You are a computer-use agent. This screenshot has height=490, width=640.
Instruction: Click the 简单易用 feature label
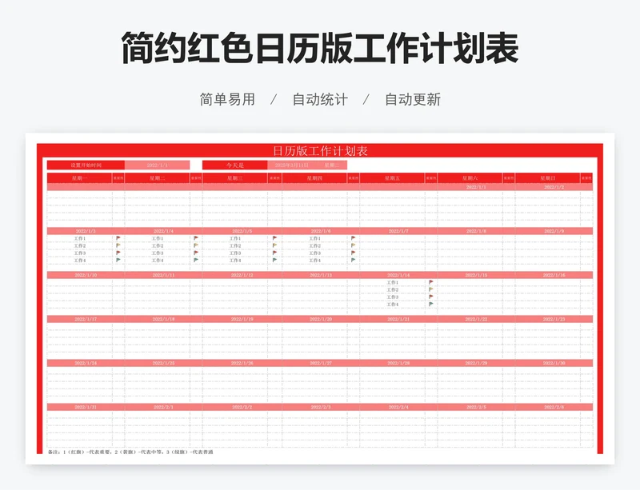(227, 99)
